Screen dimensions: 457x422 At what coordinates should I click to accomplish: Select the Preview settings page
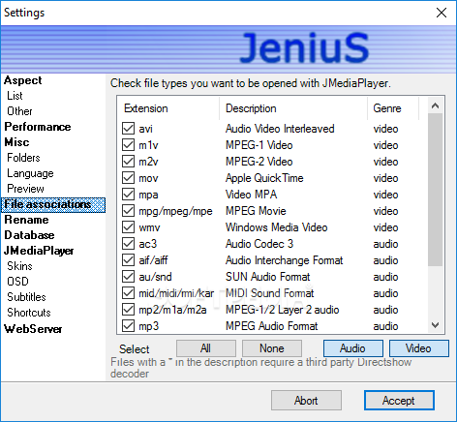click(25, 189)
